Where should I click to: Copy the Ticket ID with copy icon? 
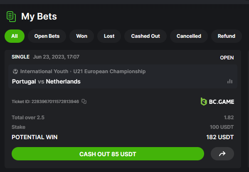(x=84, y=101)
